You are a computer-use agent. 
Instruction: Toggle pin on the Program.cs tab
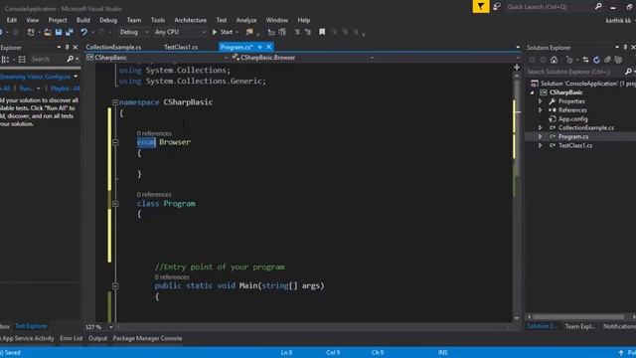(259, 47)
